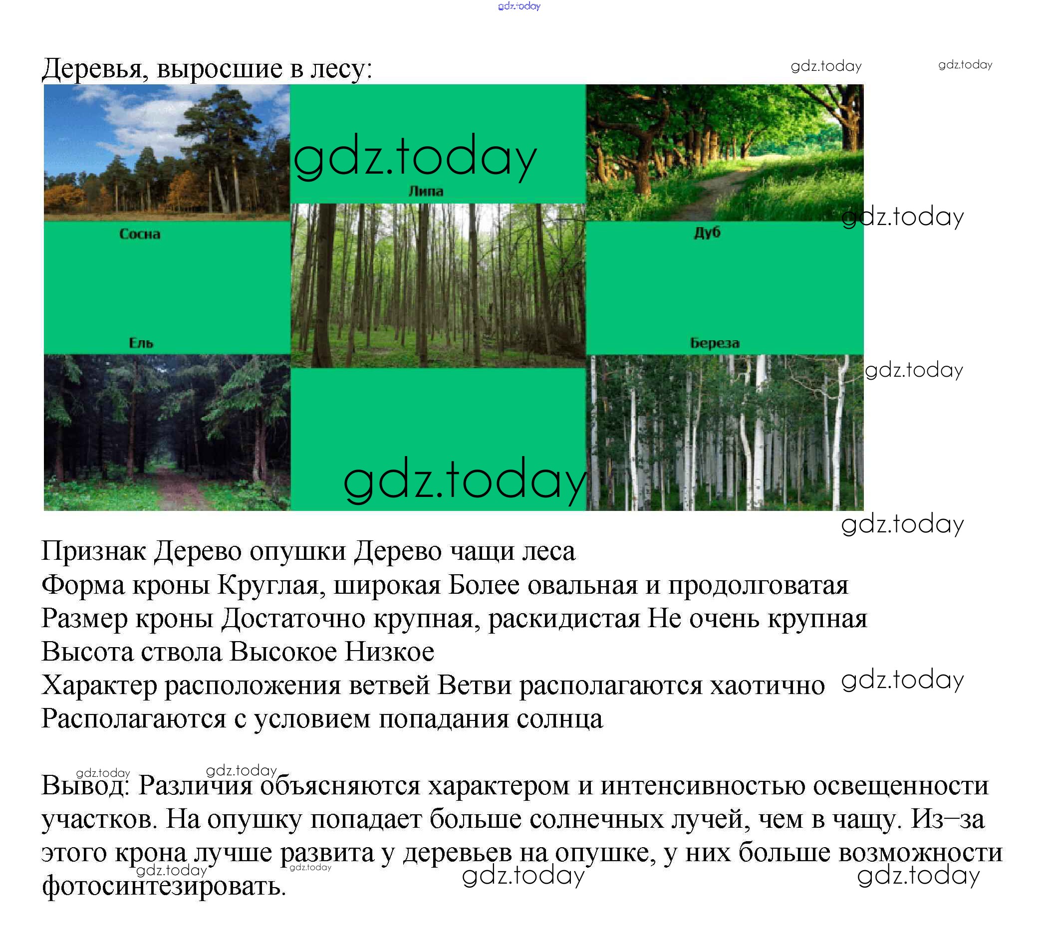The image size is (1038, 942).
Task: Click the word фотосинтезировать in last line
Action: 163,887
